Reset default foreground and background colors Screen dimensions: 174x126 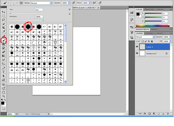[x=2, y=100]
